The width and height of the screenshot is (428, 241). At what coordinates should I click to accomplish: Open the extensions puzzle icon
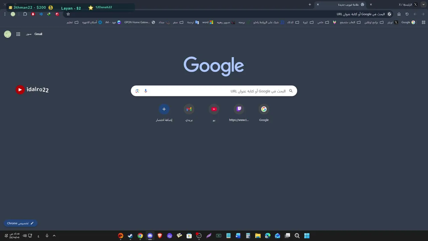tap(25, 14)
